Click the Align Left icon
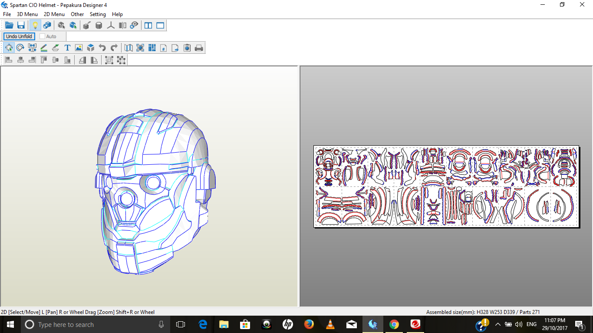 click(x=9, y=60)
